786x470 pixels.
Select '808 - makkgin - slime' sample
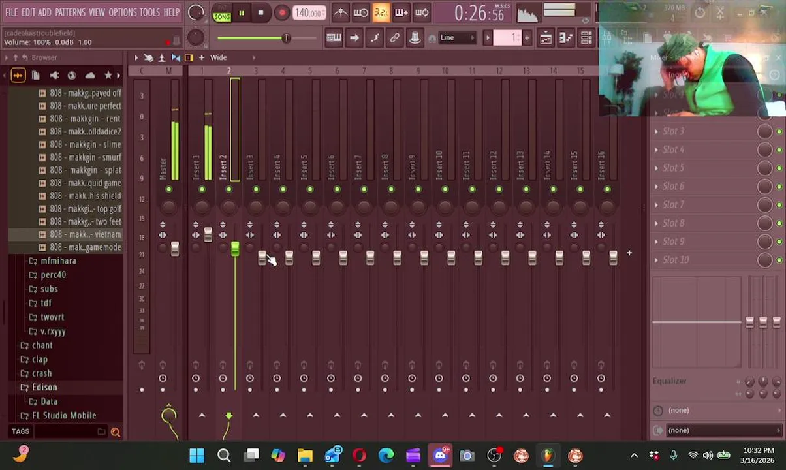pyautogui.click(x=80, y=144)
